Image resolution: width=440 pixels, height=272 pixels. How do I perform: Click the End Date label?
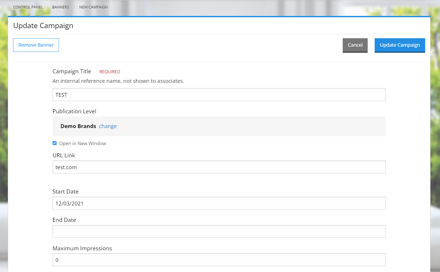point(64,220)
